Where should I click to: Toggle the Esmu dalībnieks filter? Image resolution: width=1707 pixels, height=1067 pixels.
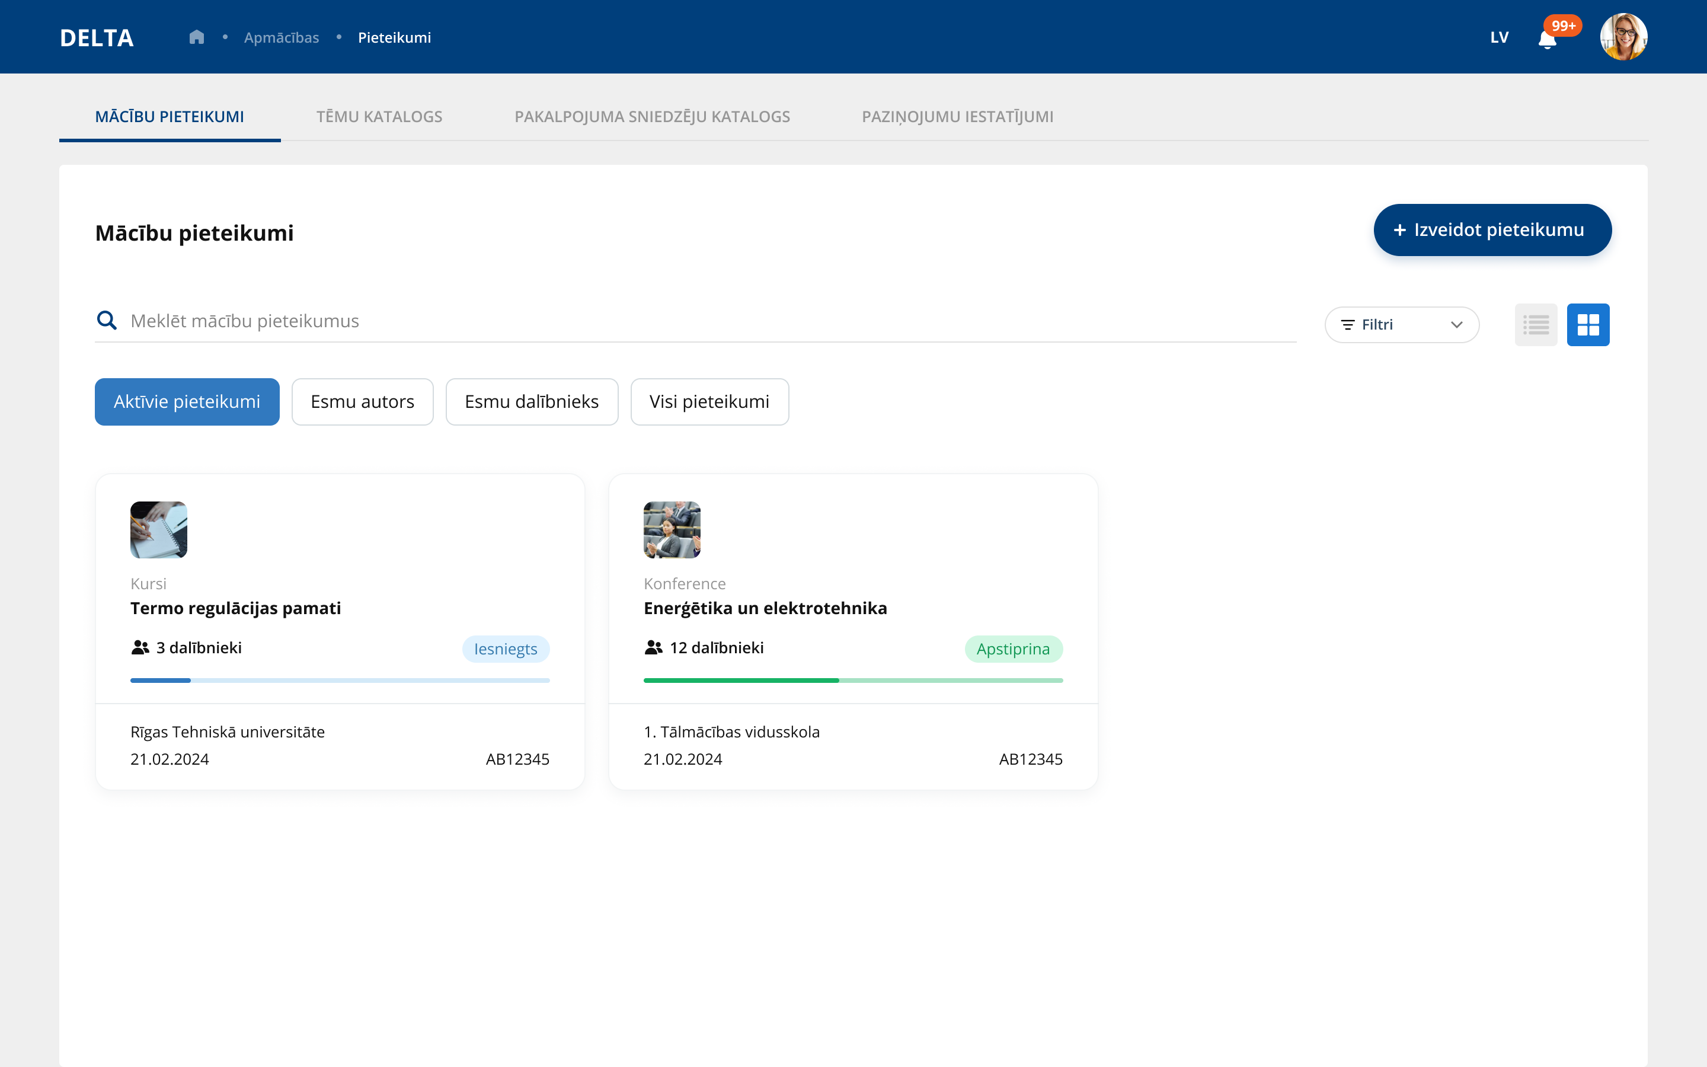(x=532, y=401)
